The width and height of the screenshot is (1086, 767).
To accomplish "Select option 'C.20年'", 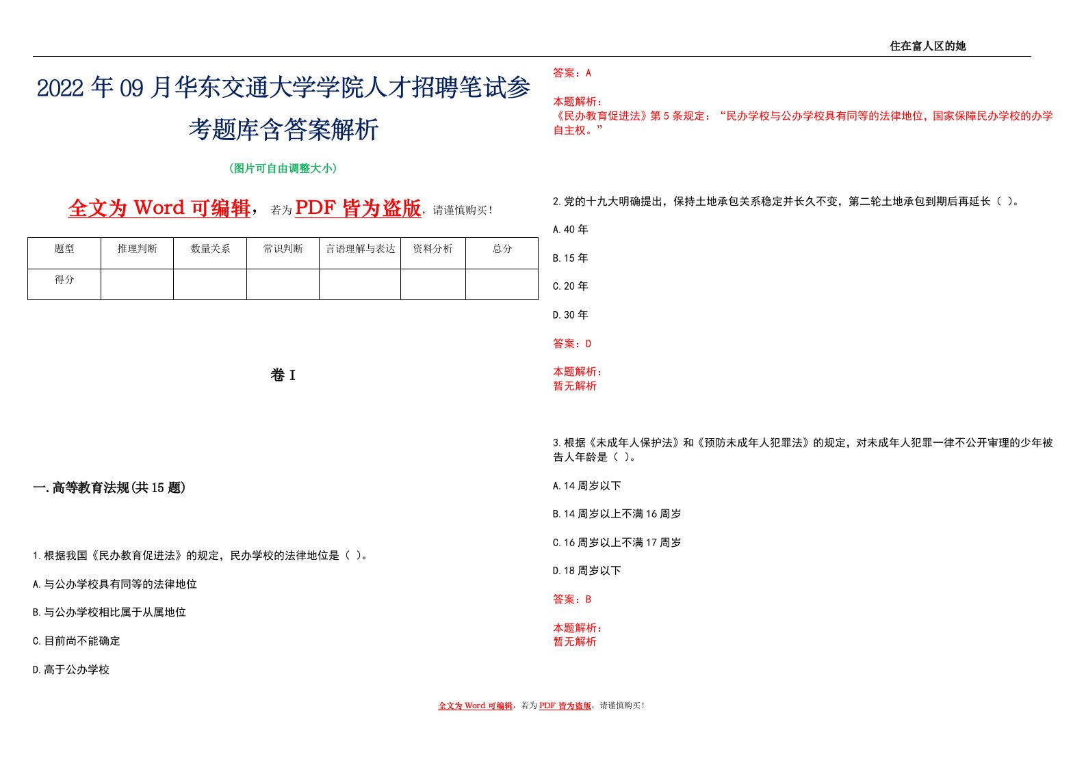I will click(571, 286).
